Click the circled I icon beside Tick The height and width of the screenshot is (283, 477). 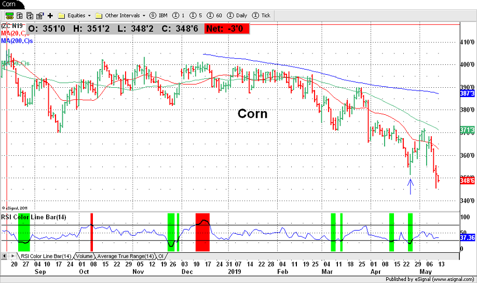coord(255,16)
